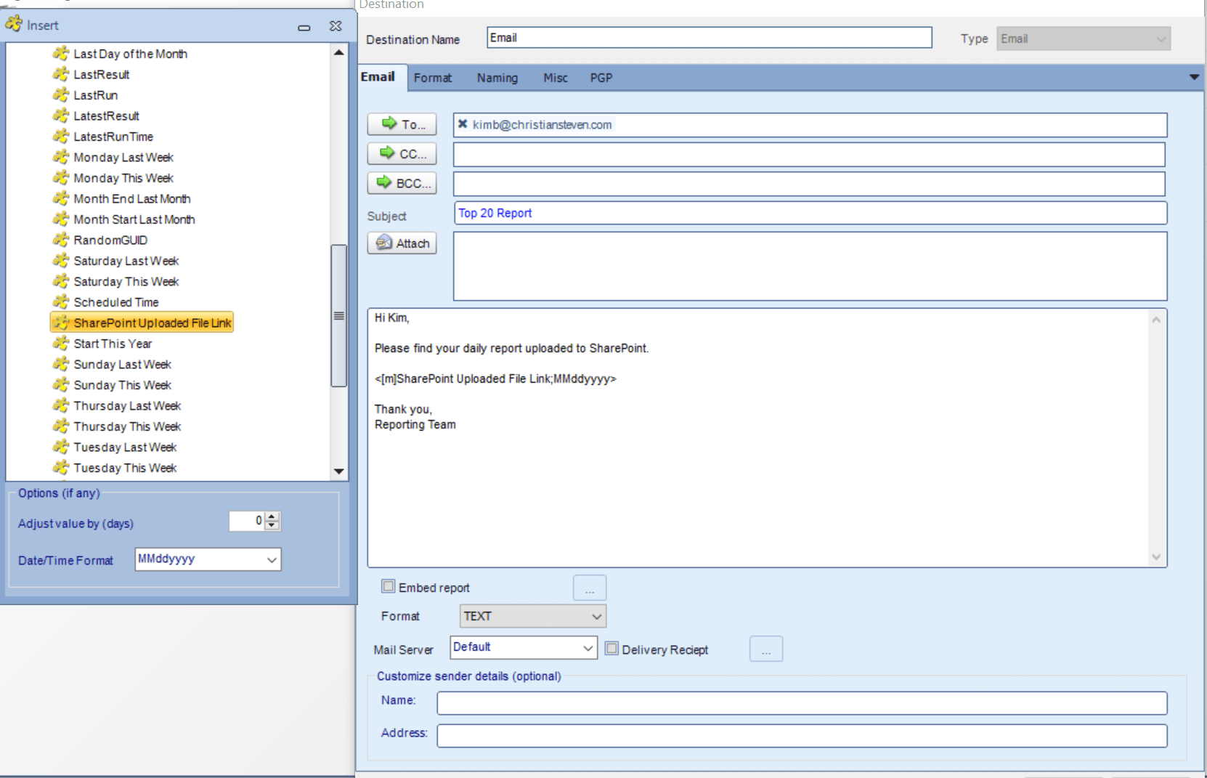The height and width of the screenshot is (778, 1207).
Task: Click the icon beside Tuesday This Week
Action: coord(61,467)
